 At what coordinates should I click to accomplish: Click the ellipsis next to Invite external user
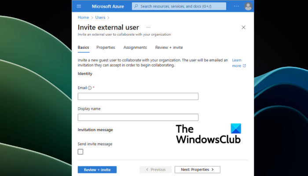(148, 27)
